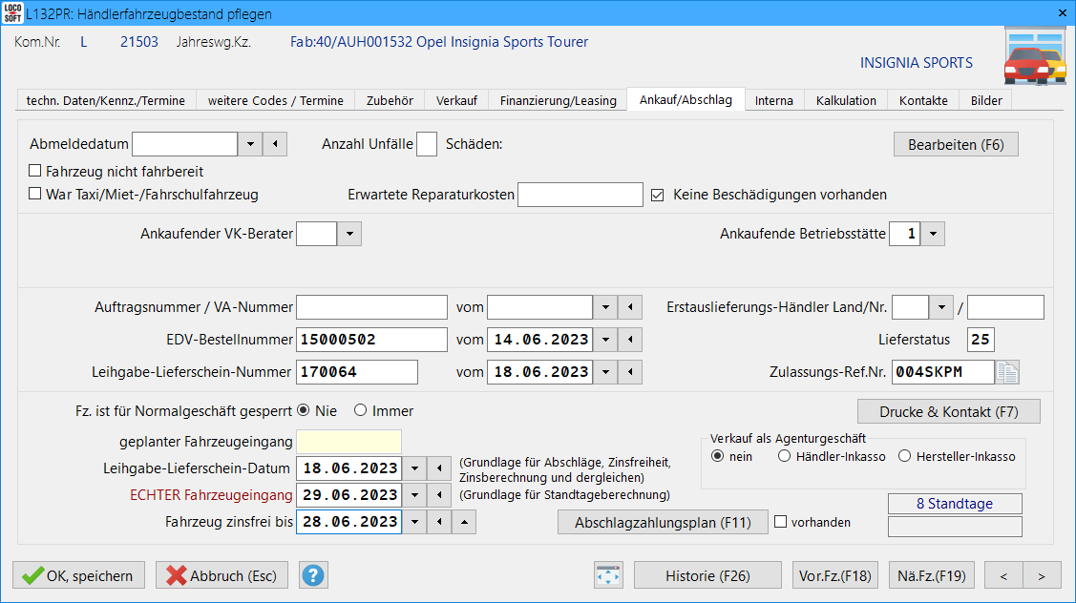Click the car dealership image at top right
The width and height of the screenshot is (1076, 603).
tap(1034, 57)
